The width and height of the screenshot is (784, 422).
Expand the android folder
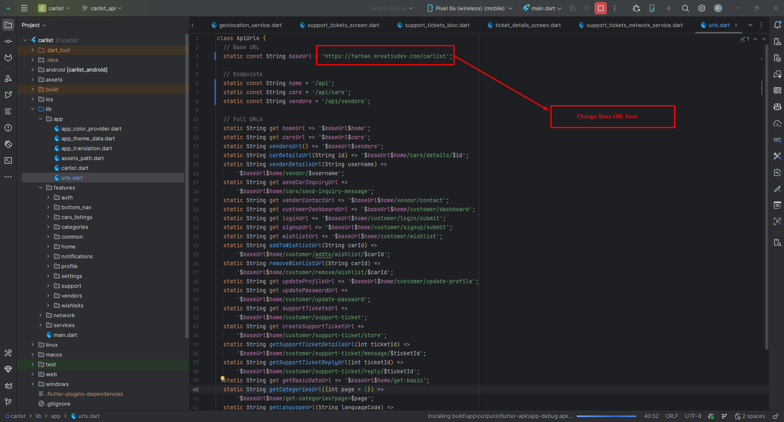(x=33, y=70)
